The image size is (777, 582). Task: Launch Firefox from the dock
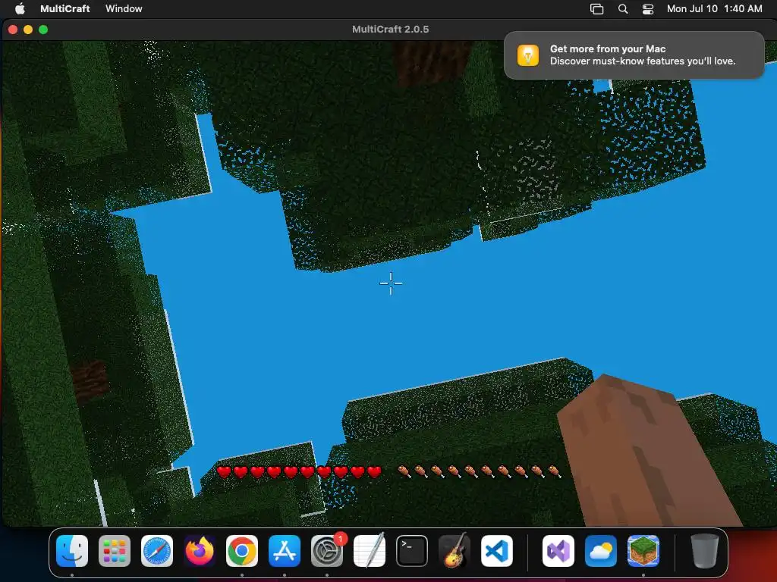[x=200, y=551]
